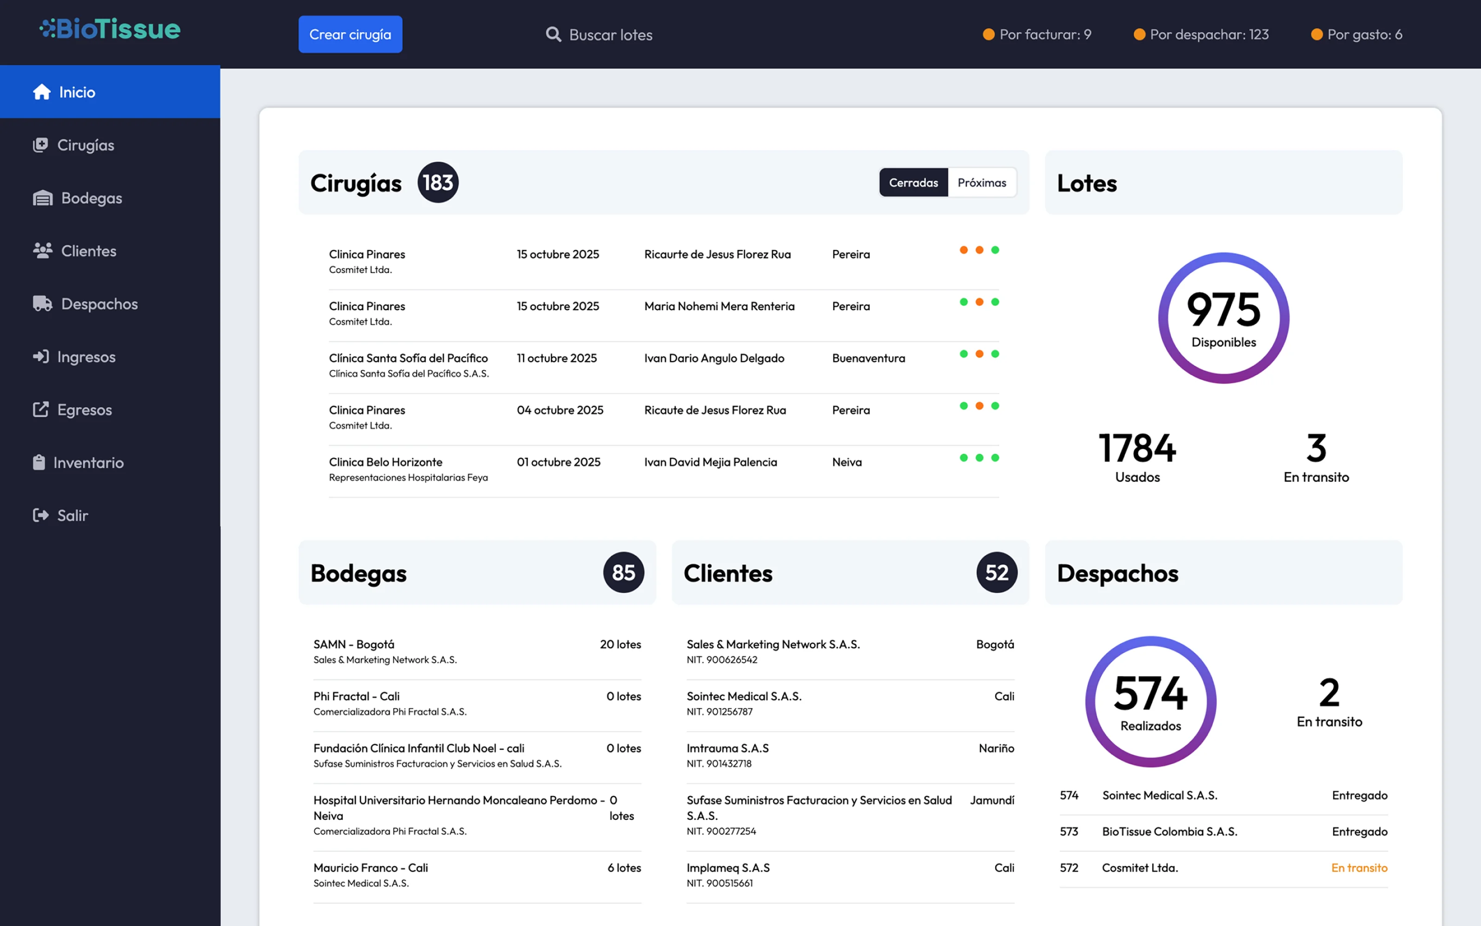Click the Inicio home icon
1481x926 pixels.
[x=42, y=92]
